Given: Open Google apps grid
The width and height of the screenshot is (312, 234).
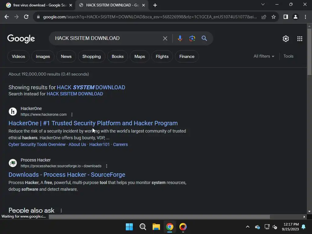Looking at the screenshot, I should 300,39.
